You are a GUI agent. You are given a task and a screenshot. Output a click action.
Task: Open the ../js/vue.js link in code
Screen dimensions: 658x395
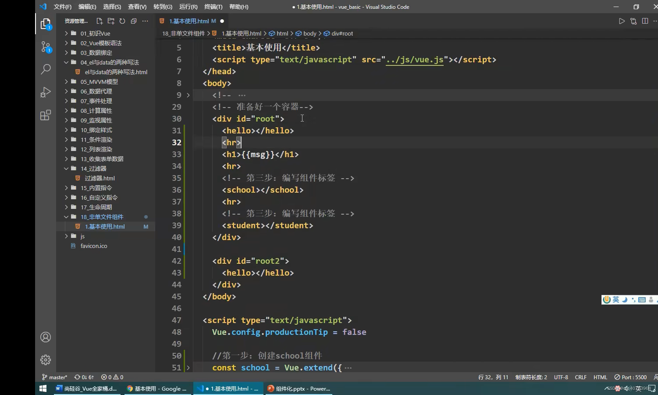point(415,60)
